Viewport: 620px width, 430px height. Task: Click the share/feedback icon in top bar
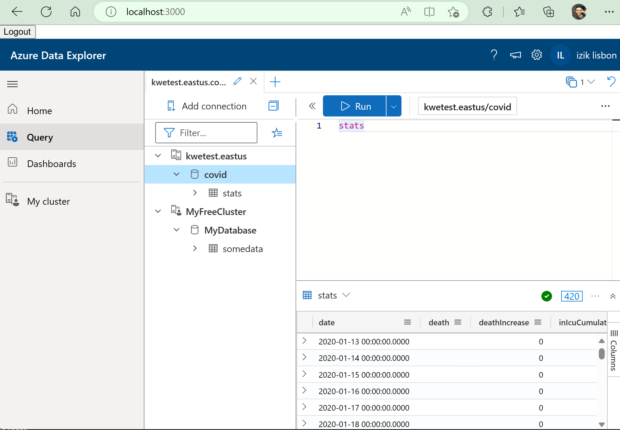pyautogui.click(x=516, y=55)
